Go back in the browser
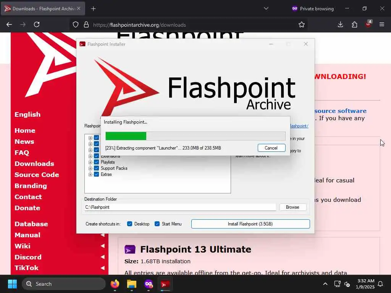This screenshot has height=293, width=391. (9, 24)
